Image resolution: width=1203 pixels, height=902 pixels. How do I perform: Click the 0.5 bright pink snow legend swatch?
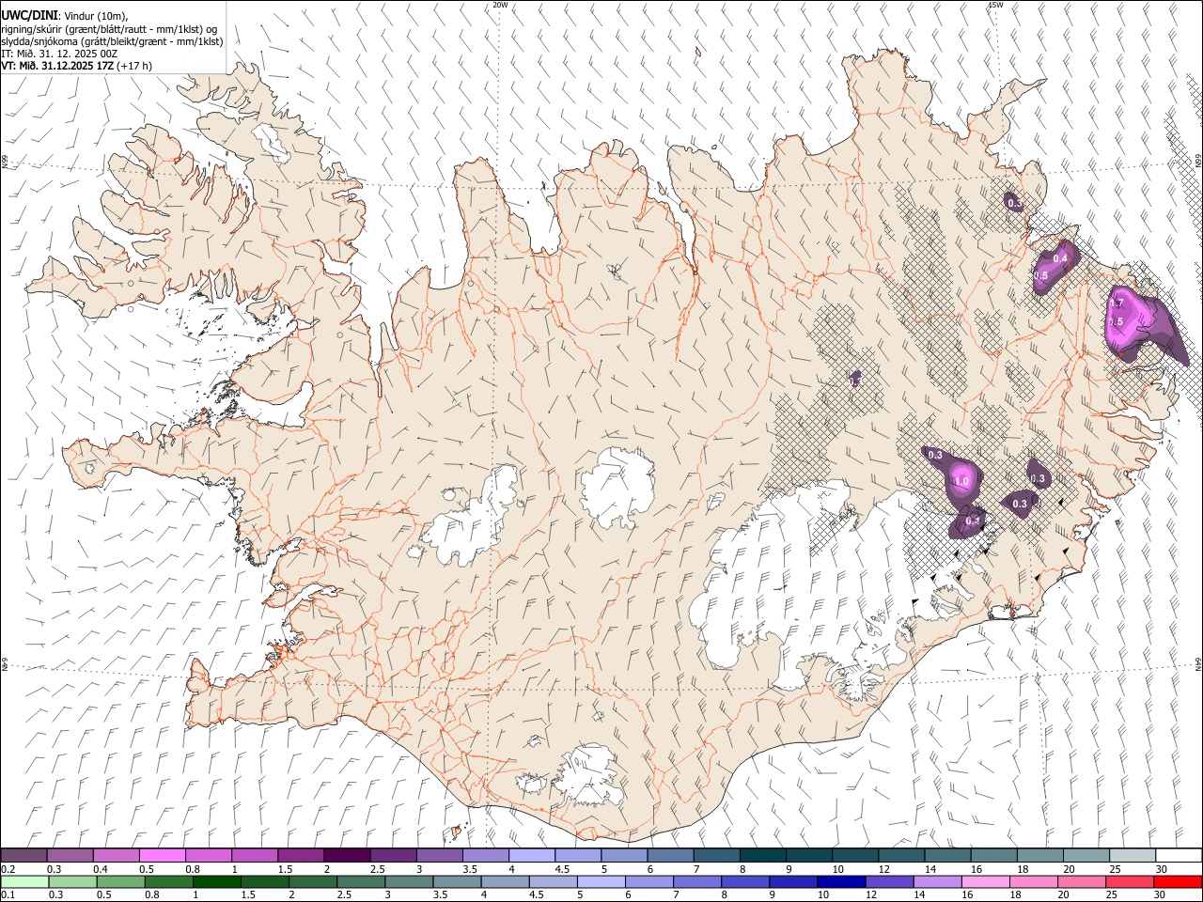point(163,855)
